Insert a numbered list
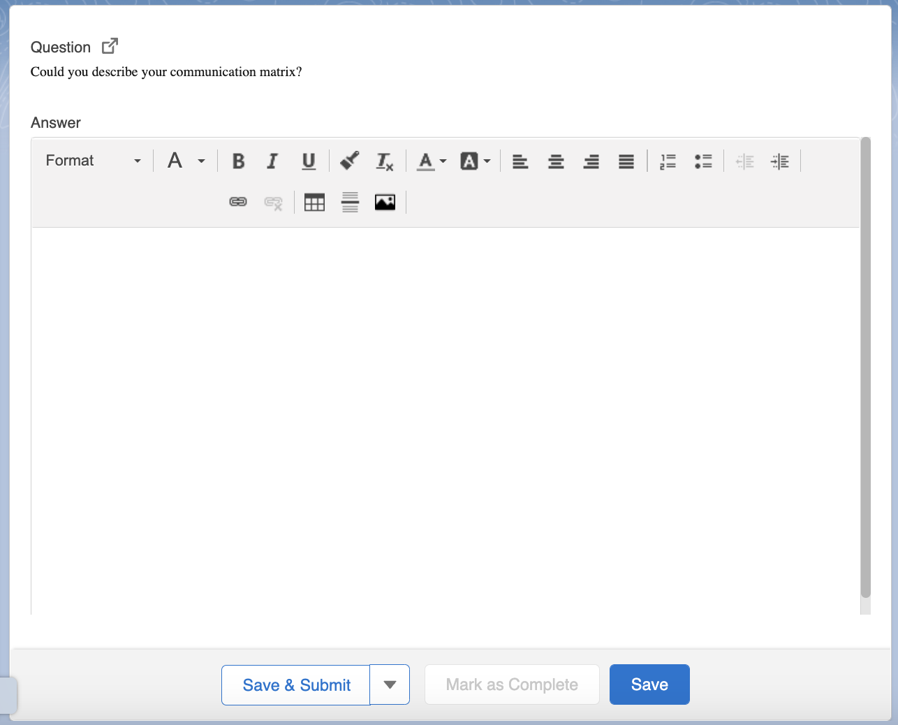The width and height of the screenshot is (898, 725). point(668,161)
